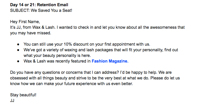Image resolution: width=200 pixels, height=109 pixels.
Task: Open the Fashion Magazine link
Action: 110,61
